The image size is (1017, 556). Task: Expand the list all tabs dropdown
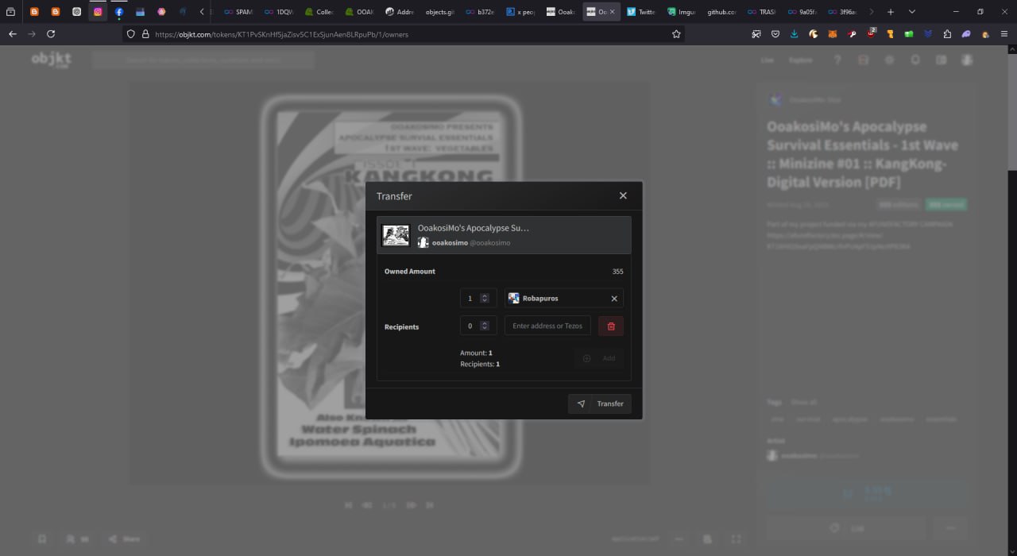(911, 12)
